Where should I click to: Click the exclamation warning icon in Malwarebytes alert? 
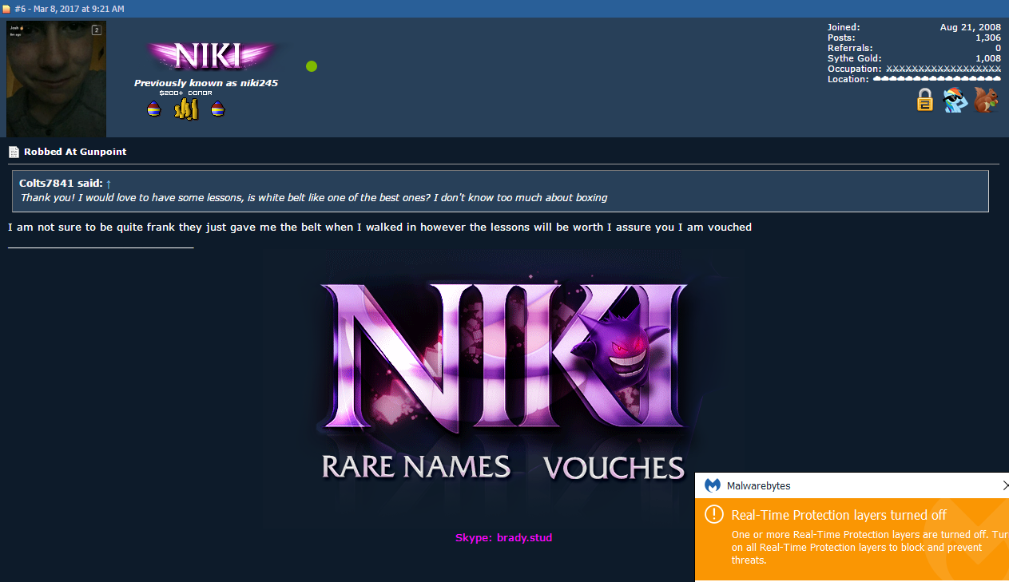[714, 514]
